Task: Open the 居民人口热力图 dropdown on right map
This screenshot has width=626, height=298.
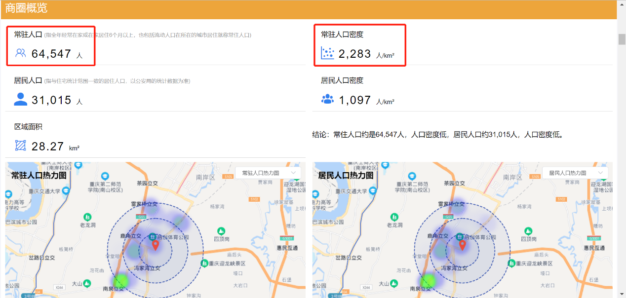Action: pyautogui.click(x=575, y=173)
